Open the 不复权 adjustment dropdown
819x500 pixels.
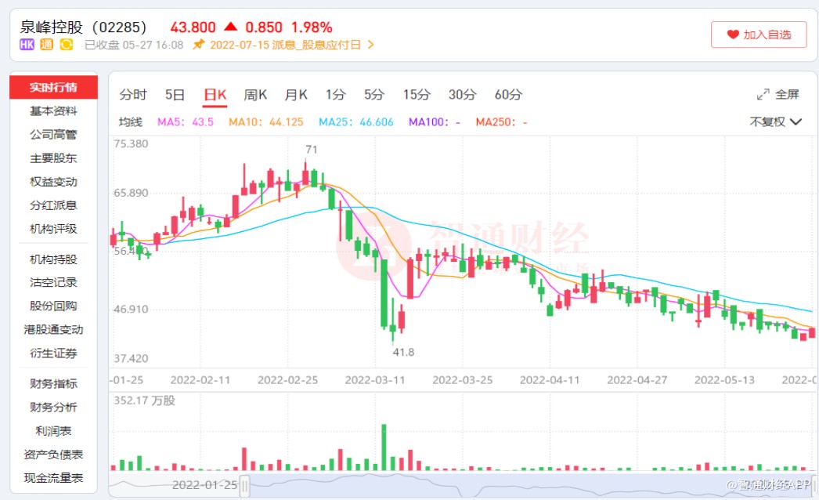pyautogui.click(x=775, y=121)
